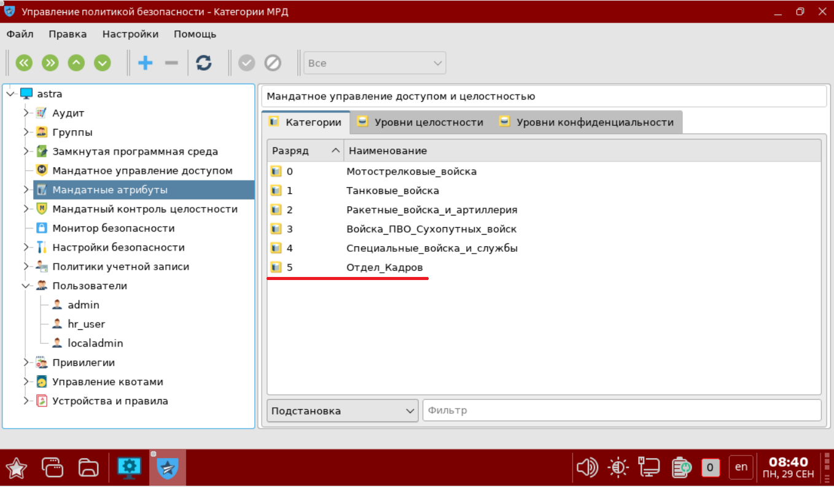Switch to 'Уровни конфиденциальности' tab
834x487 pixels.
[x=588, y=122]
